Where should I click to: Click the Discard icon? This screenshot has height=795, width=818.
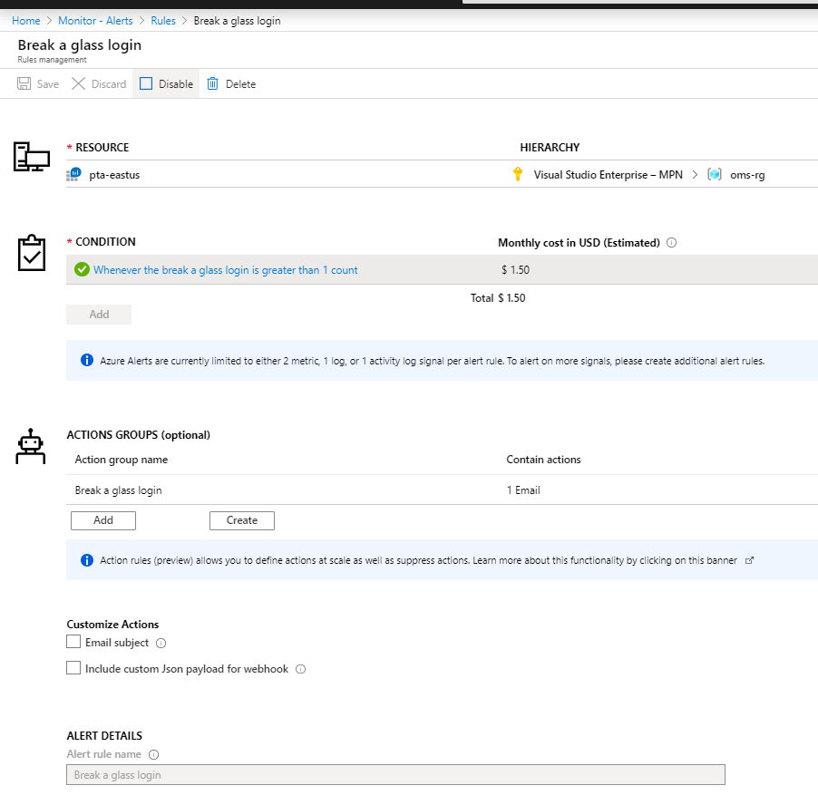tap(80, 83)
